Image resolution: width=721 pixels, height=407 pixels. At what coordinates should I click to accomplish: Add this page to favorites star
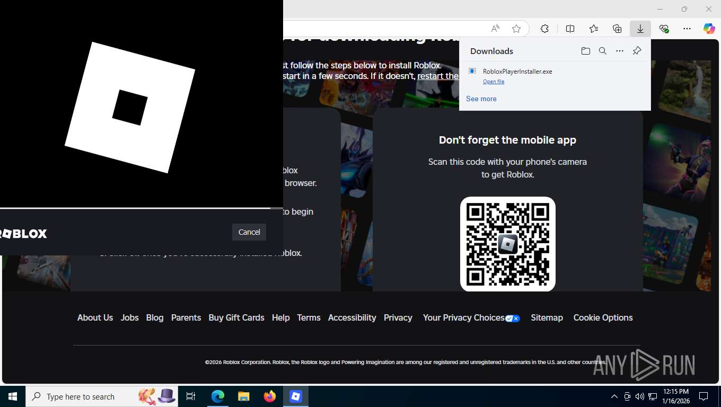coord(516,29)
